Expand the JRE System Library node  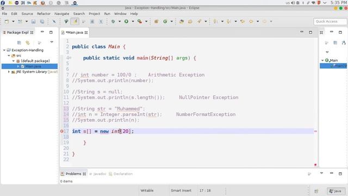[x=9, y=72]
